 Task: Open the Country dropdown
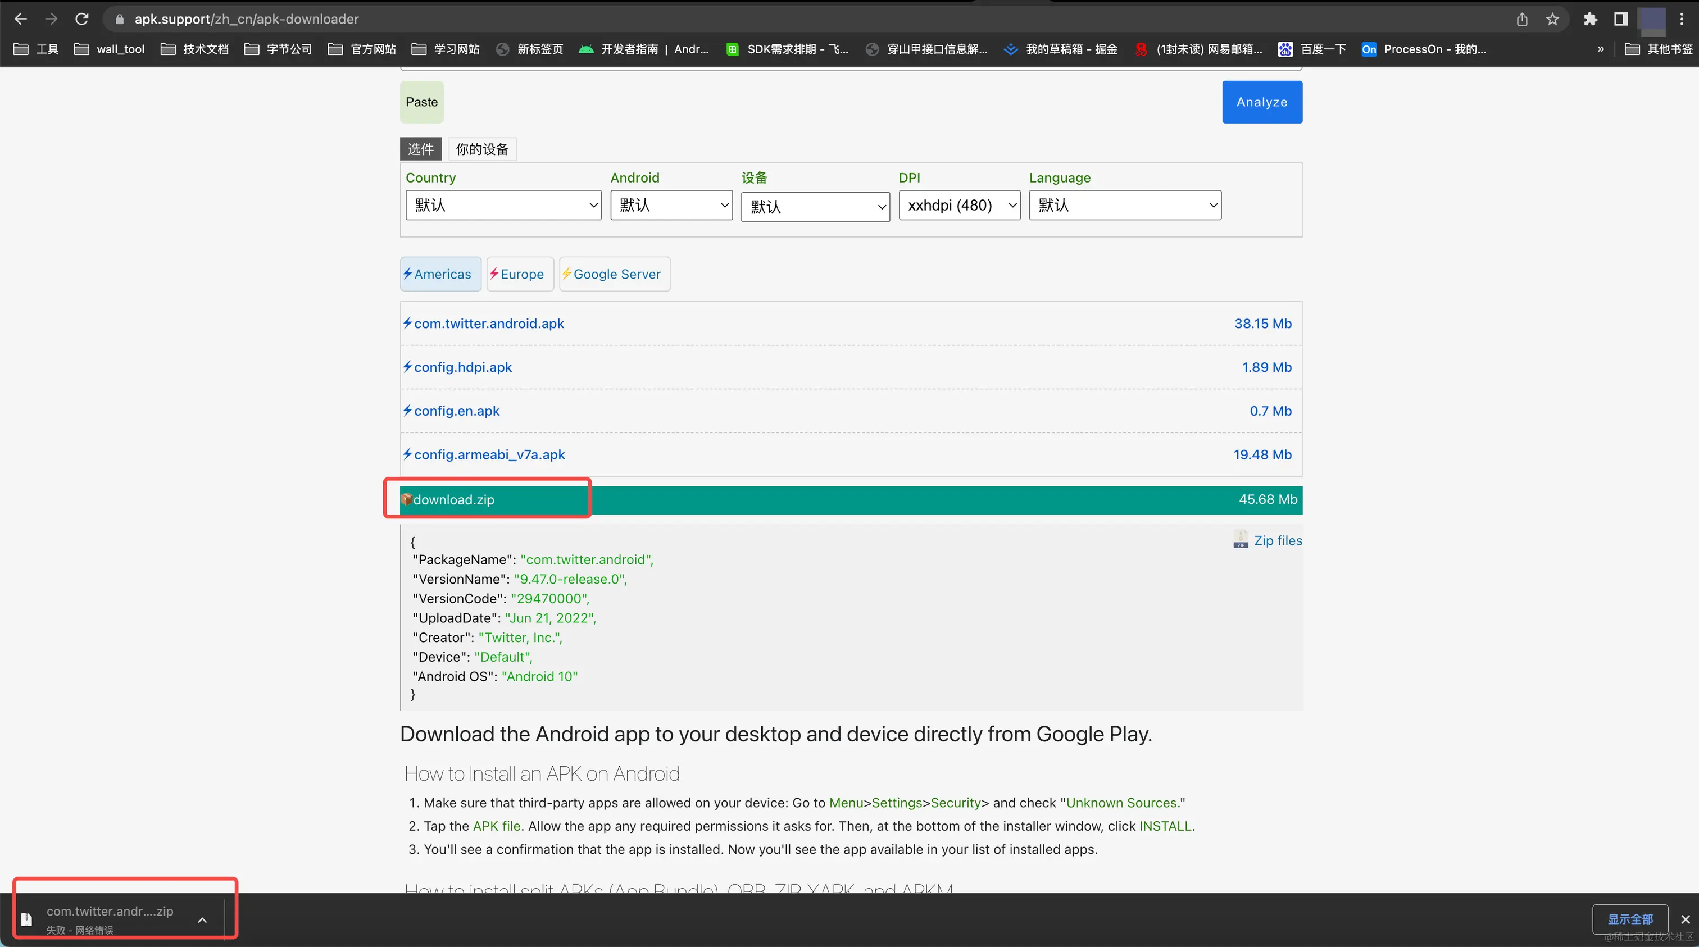pyautogui.click(x=503, y=205)
